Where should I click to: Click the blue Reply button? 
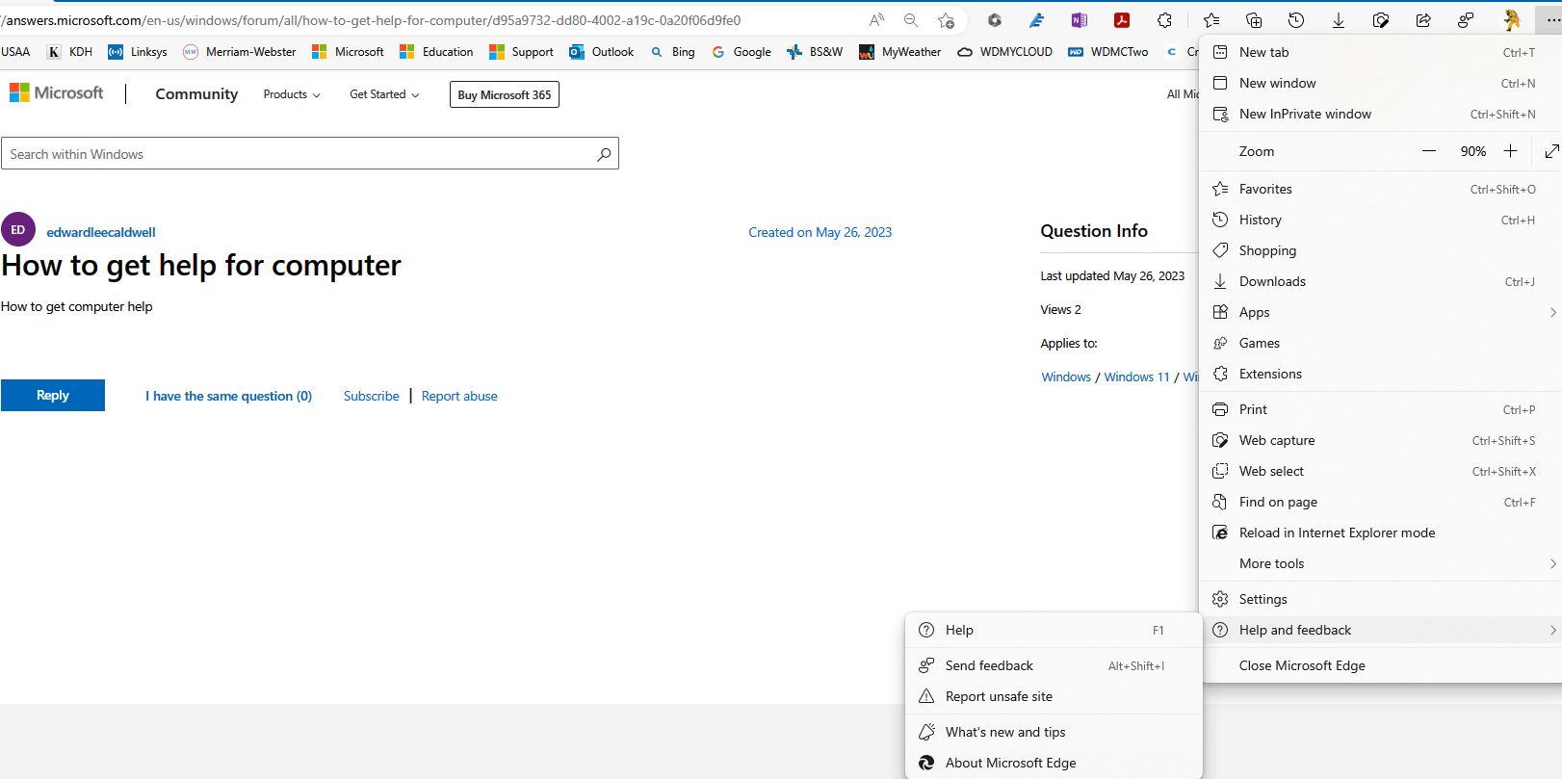coord(53,395)
